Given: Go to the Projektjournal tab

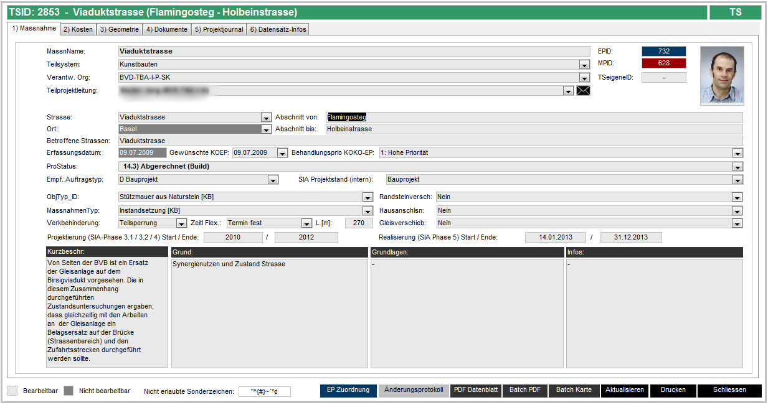Looking at the screenshot, I should (218, 29).
